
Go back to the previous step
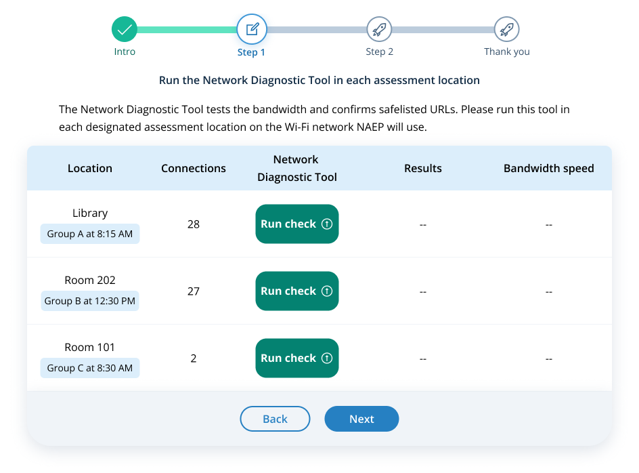point(275,419)
